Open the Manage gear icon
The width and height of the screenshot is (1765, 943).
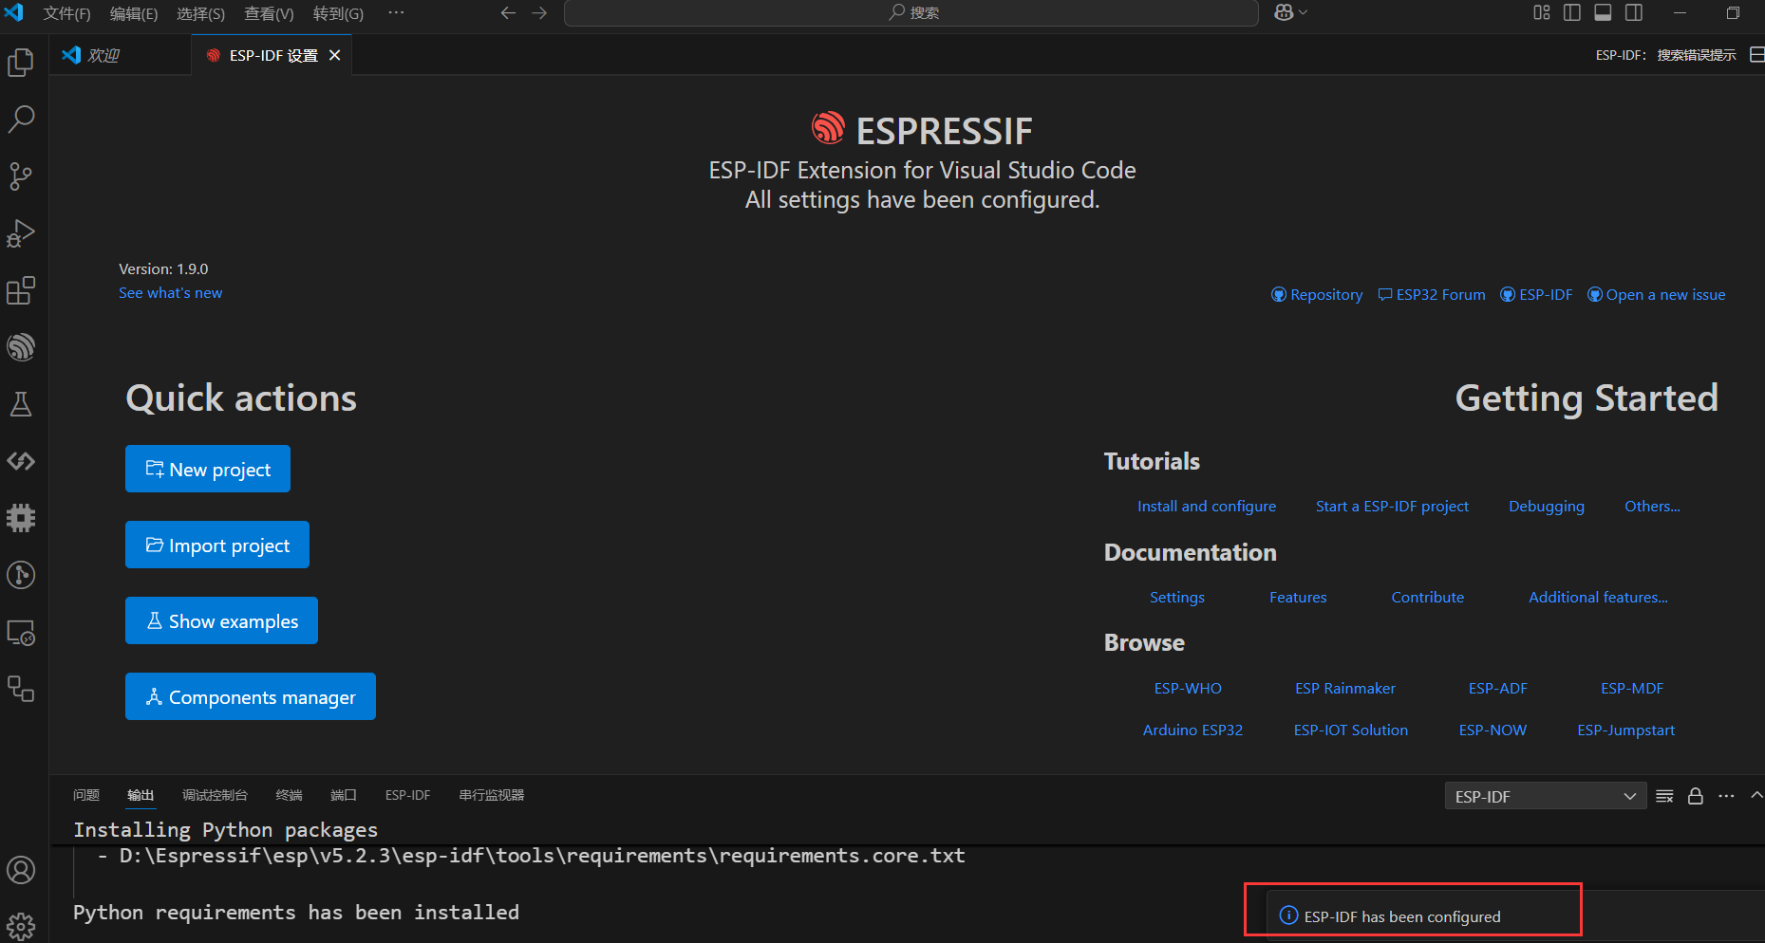click(21, 925)
